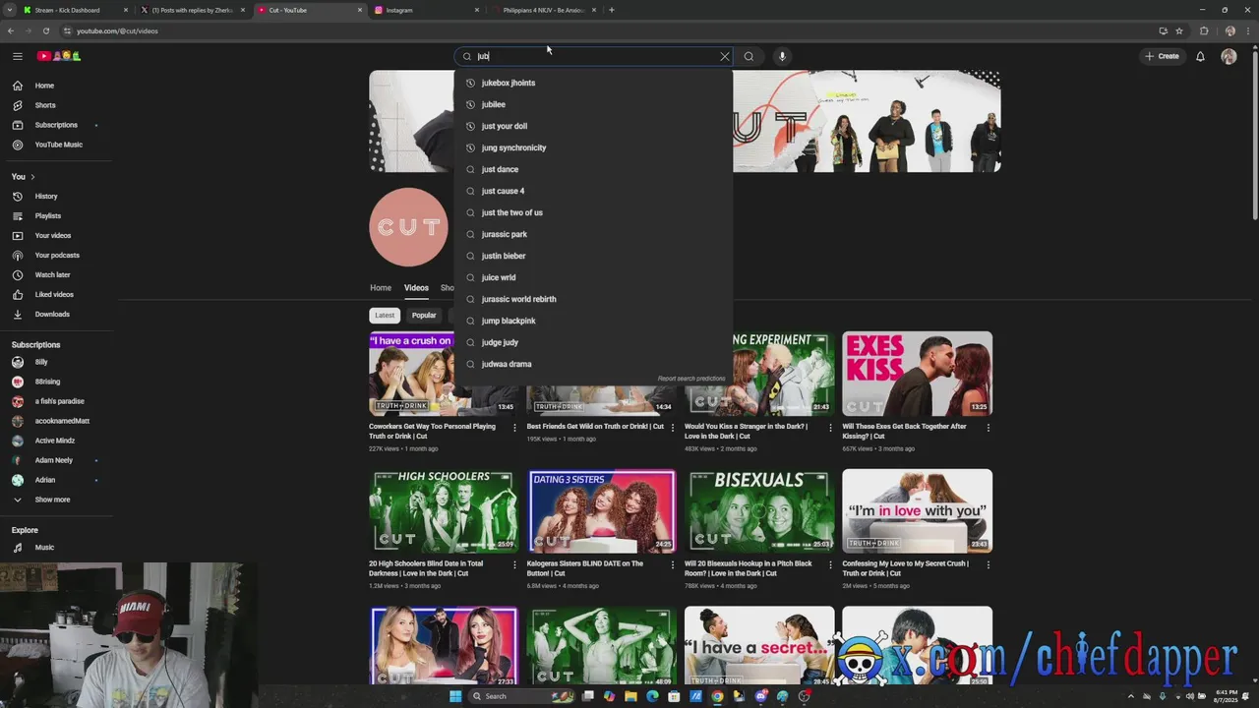This screenshot has width=1259, height=708.
Task: Open Shorts in the sidebar
Action: (x=45, y=105)
